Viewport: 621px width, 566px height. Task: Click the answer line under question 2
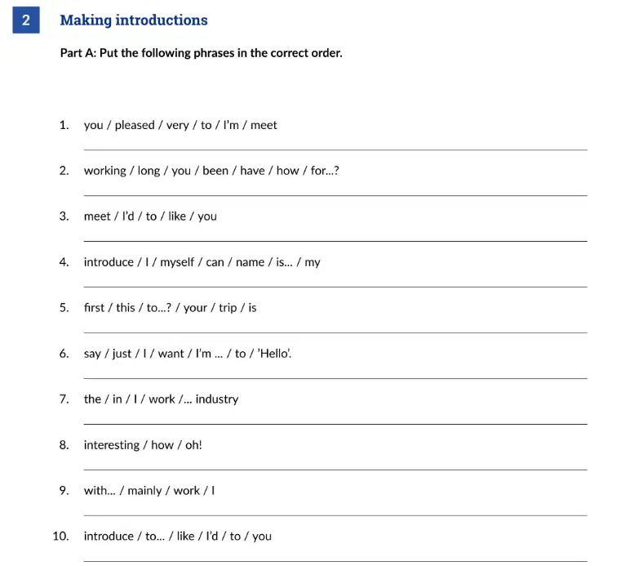coord(335,195)
